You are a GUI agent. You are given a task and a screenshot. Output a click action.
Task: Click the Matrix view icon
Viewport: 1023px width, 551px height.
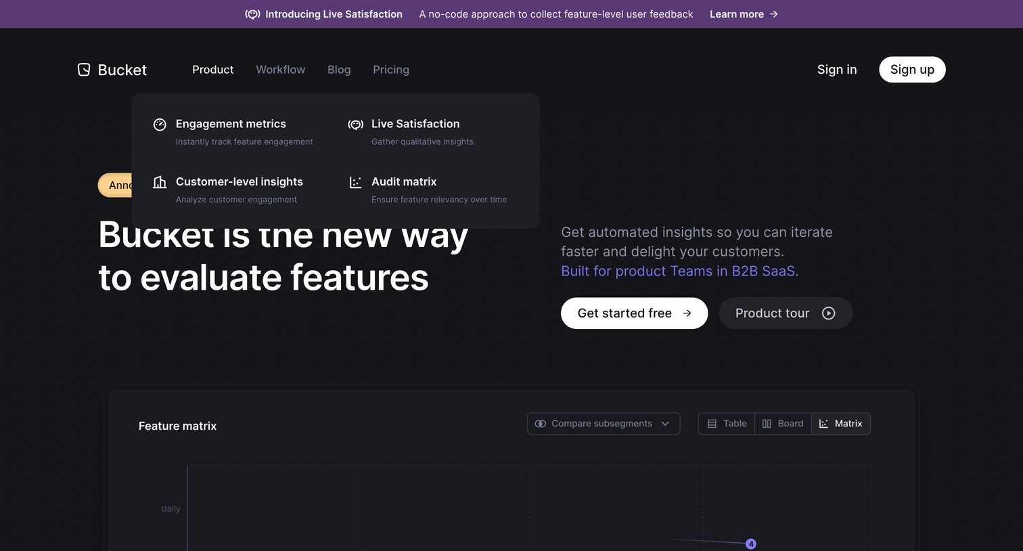[x=823, y=424]
